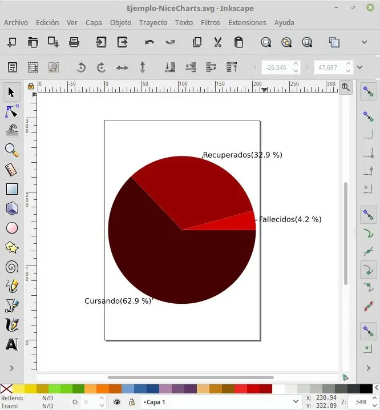
Task: Cut the selection
Action: tap(218, 42)
